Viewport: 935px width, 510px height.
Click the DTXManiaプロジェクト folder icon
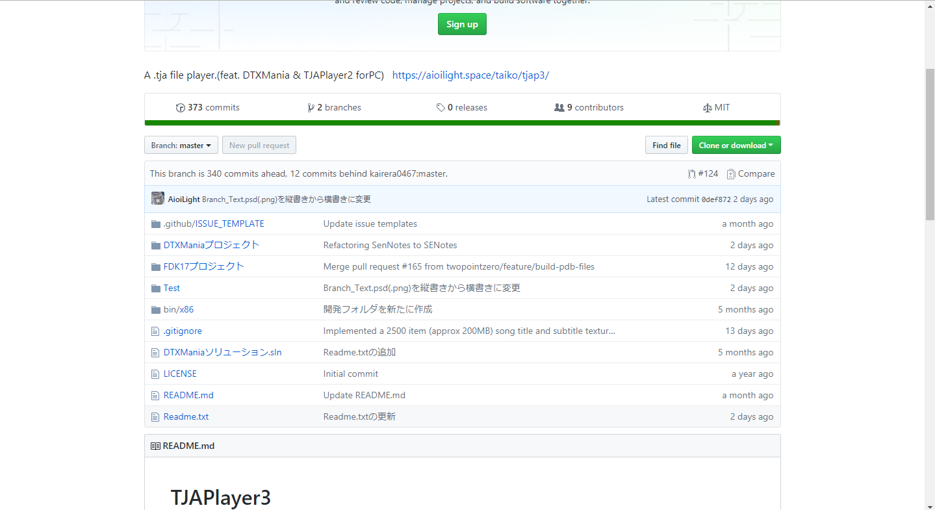[x=156, y=246]
